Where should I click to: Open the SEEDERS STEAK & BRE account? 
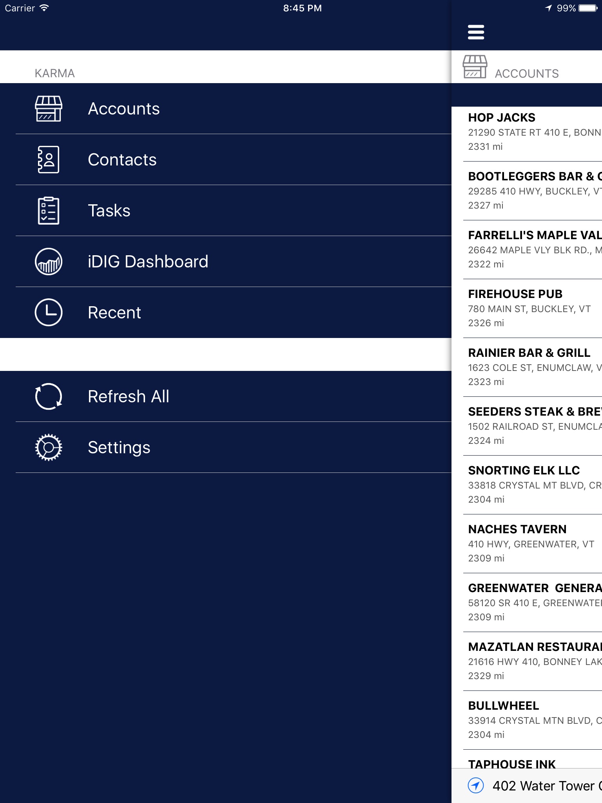pos(527,426)
